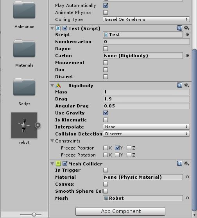Check Freeze Position Z
This screenshot has height=218, width=197.
(129, 148)
